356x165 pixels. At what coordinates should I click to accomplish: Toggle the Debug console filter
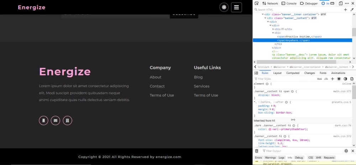pyautogui.click(x=299, y=158)
